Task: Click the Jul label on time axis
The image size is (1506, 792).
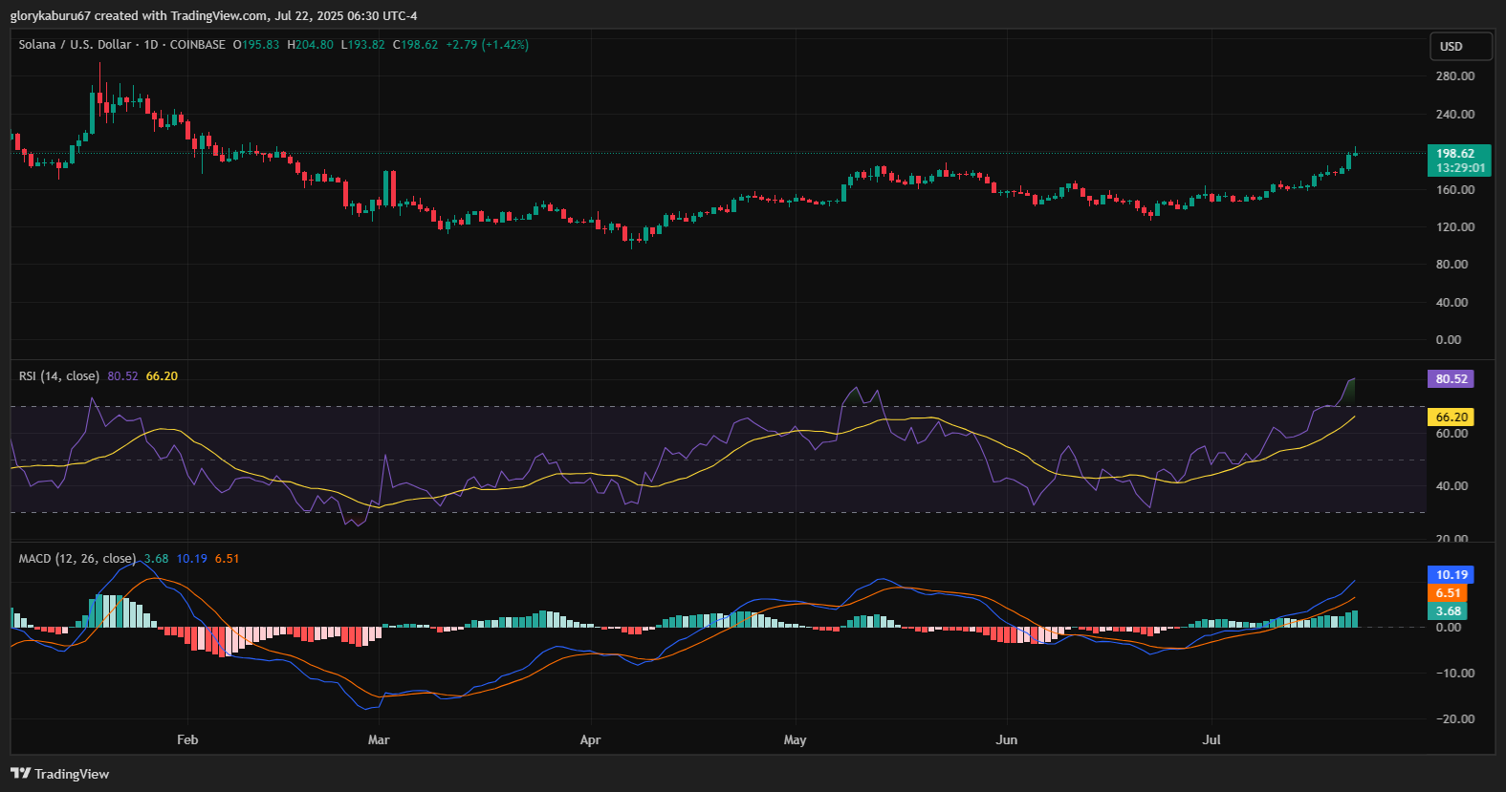Action: pyautogui.click(x=1211, y=739)
